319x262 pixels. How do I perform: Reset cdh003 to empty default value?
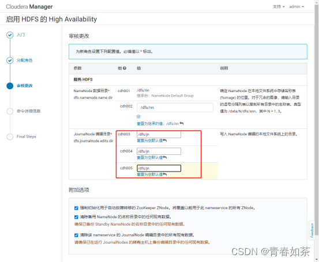coord(152,141)
